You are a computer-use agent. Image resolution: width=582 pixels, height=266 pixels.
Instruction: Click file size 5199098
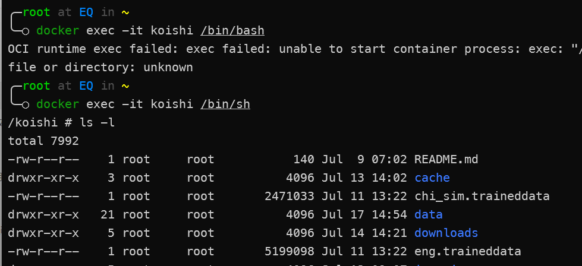[x=290, y=252]
